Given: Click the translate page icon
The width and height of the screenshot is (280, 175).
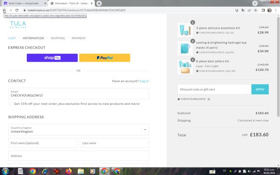Looking at the screenshot, I should point(243,10).
